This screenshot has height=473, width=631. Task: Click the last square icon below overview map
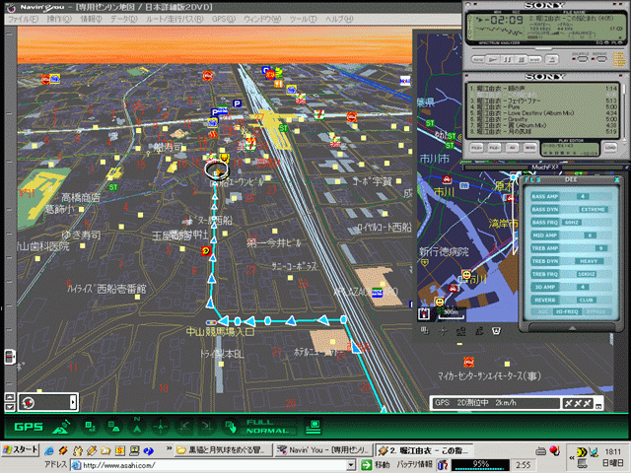496,331
